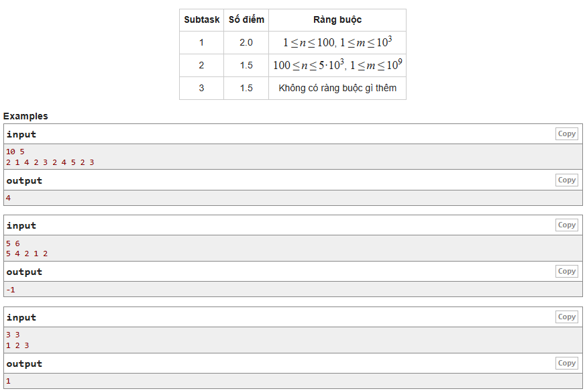Click the Subtask column header
587x391 pixels.
pyautogui.click(x=201, y=20)
